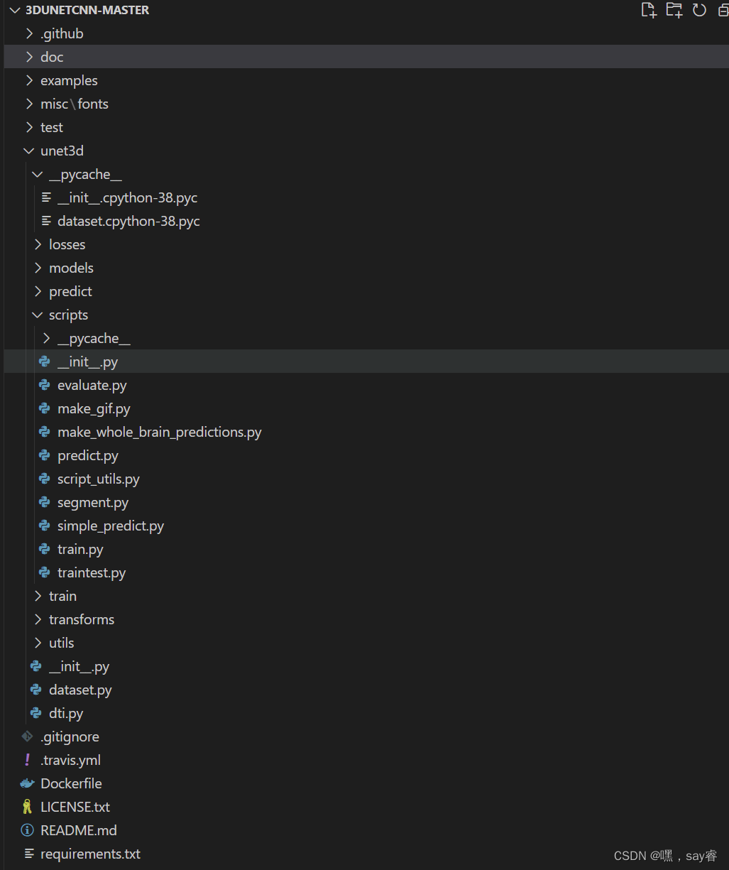Open the Dockerfile
729x870 pixels.
pos(71,783)
